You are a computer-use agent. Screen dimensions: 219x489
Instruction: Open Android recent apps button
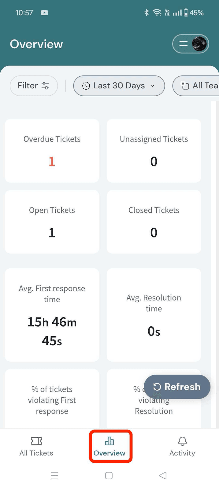click(54, 476)
